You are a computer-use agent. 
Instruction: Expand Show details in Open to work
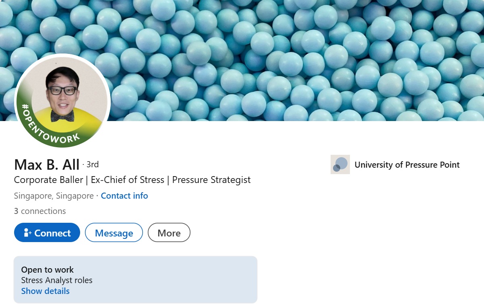pyautogui.click(x=46, y=291)
